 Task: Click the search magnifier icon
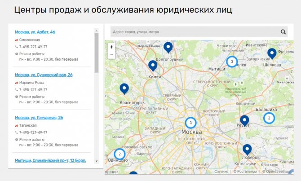(x=283, y=32)
